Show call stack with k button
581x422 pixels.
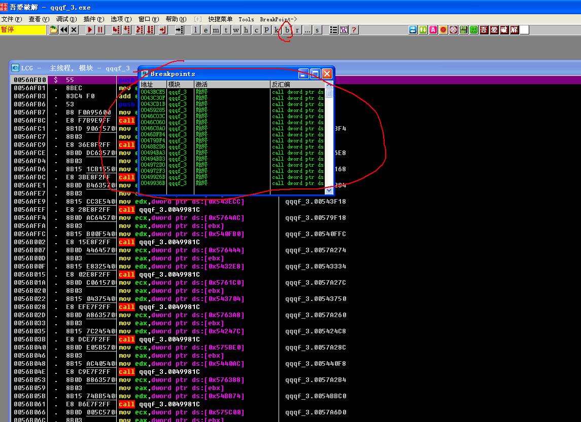pos(277,30)
